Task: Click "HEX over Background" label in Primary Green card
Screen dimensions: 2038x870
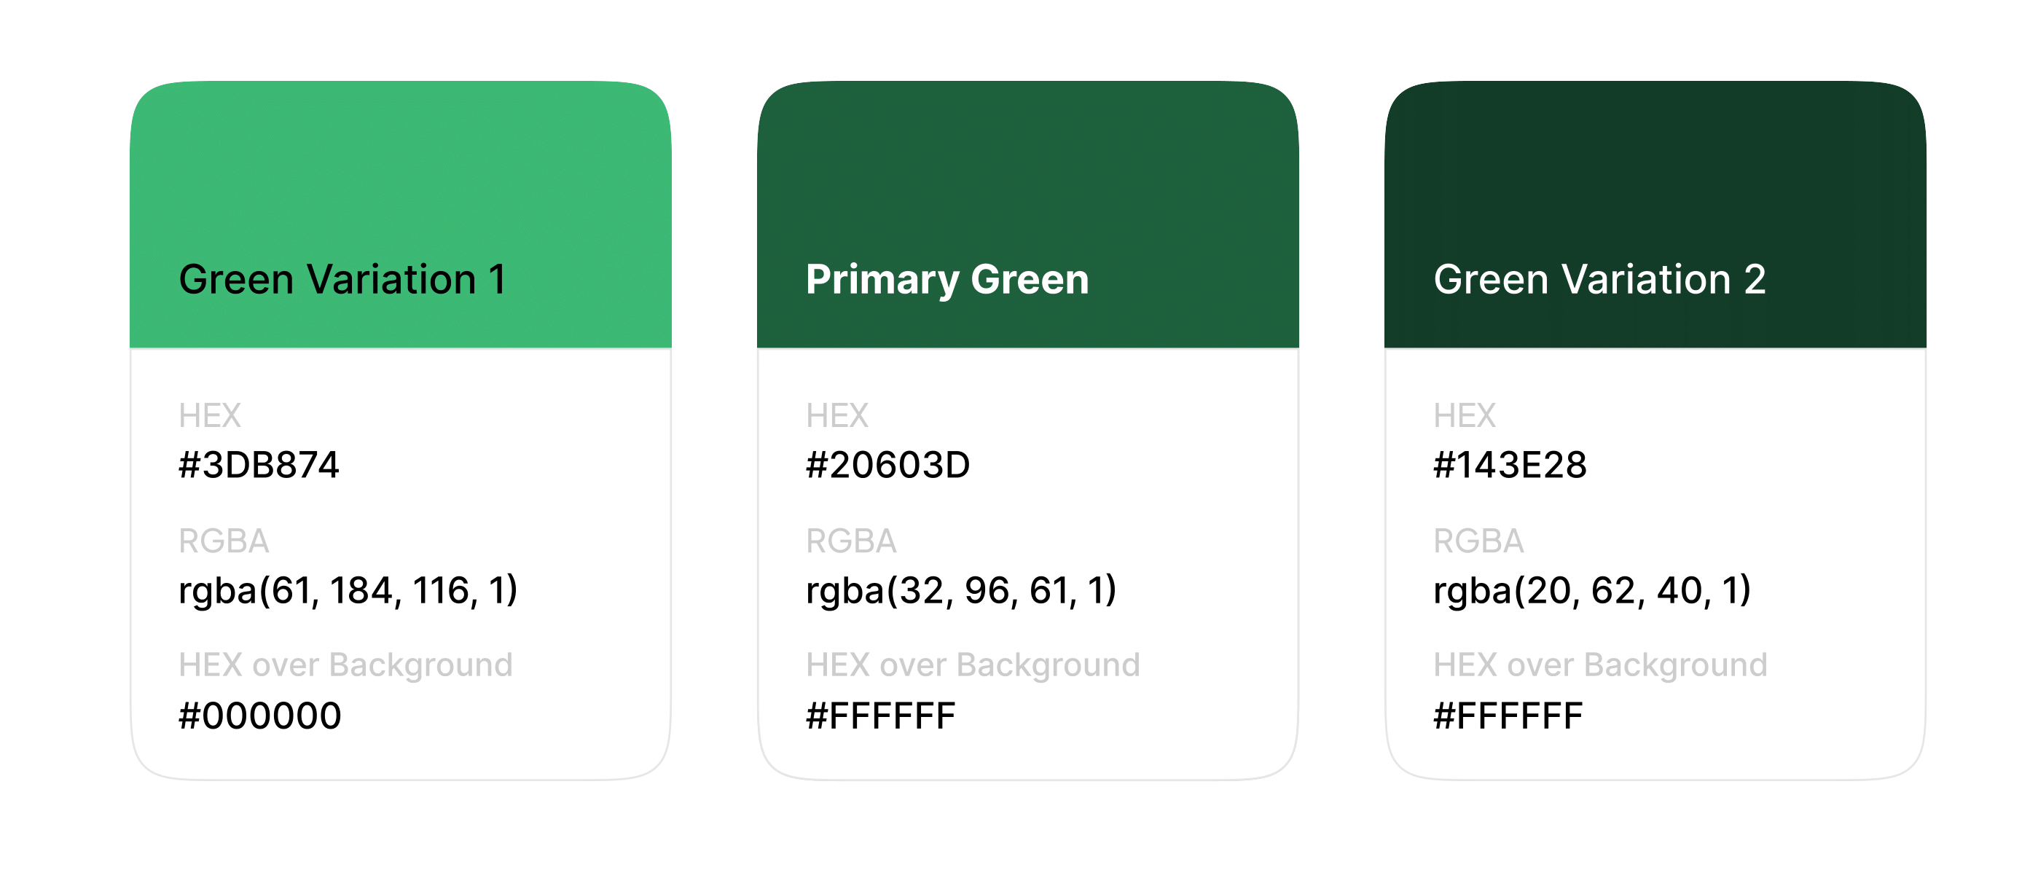Action: (972, 665)
